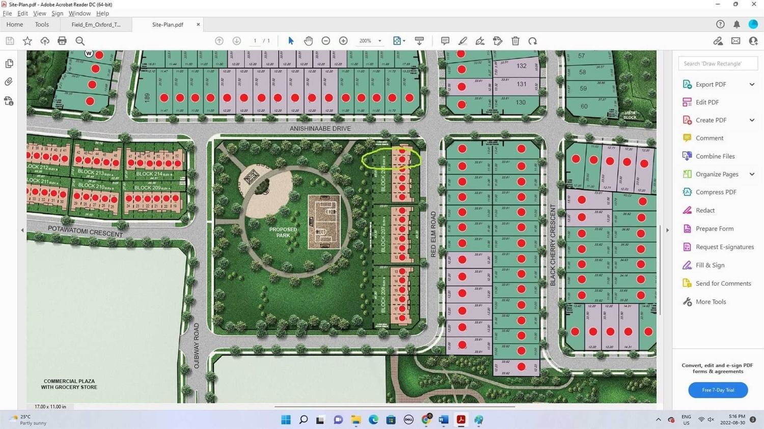Expand the Organize Pages options
The image size is (764, 429).
[x=752, y=174]
